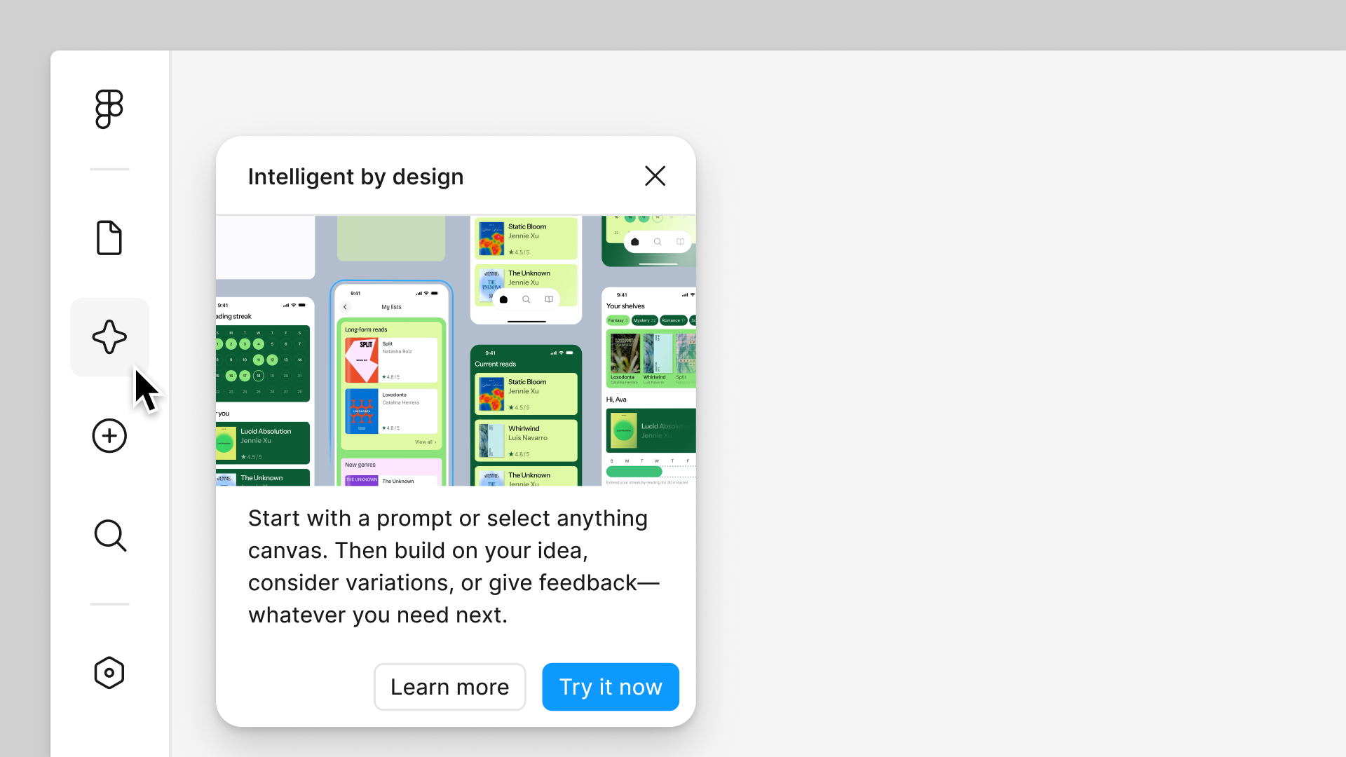Click the Loxodonta book entry in My lists
The width and height of the screenshot is (1346, 757).
(x=391, y=411)
